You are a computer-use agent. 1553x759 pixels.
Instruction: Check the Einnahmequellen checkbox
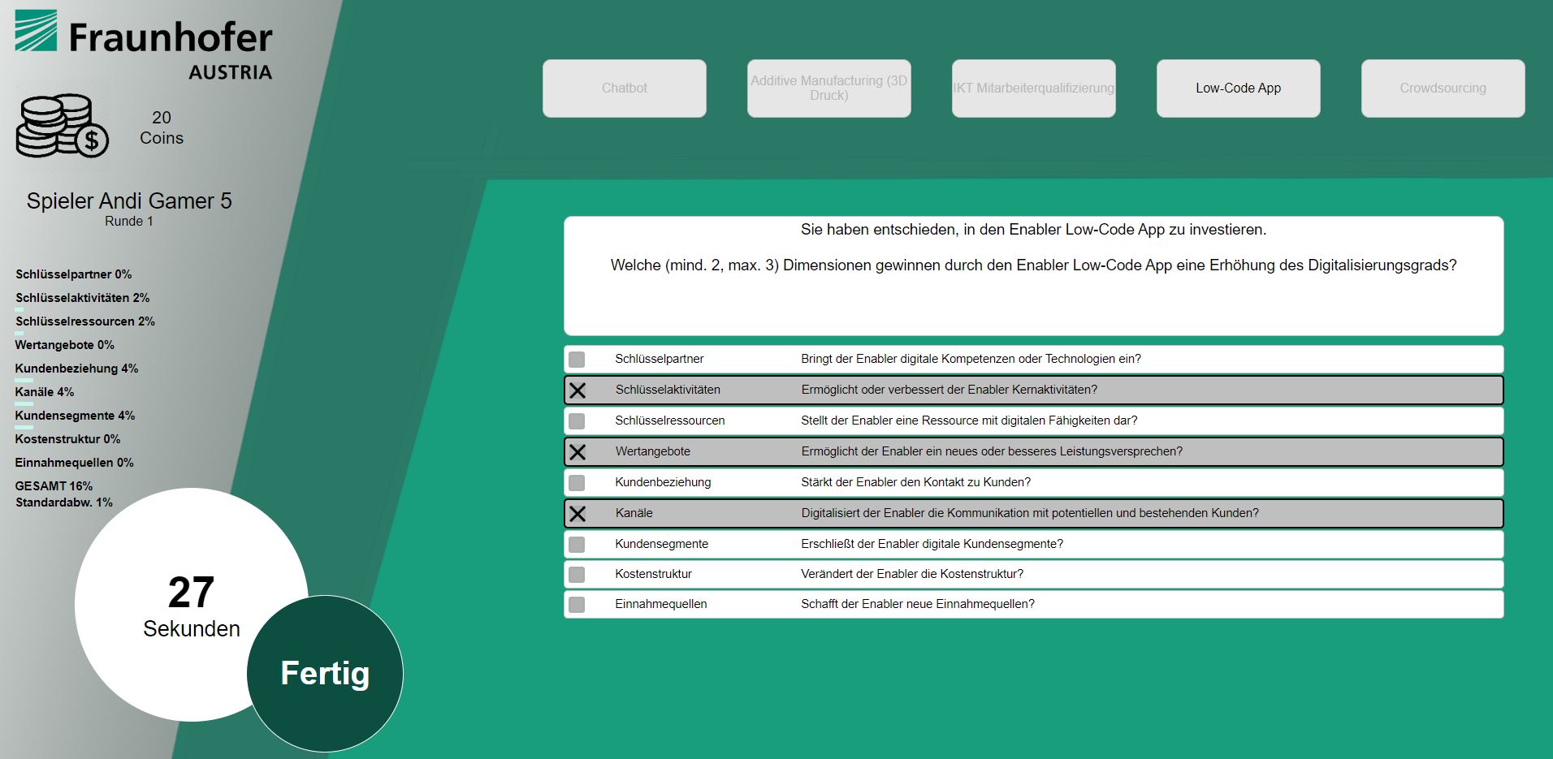click(577, 604)
